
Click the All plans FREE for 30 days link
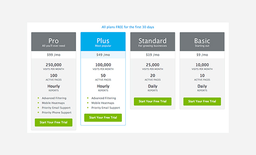pyautogui.click(x=128, y=27)
